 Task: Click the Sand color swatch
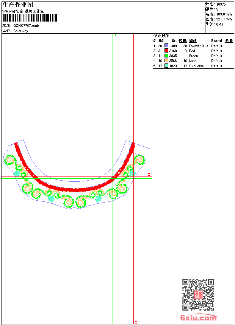tap(166, 60)
